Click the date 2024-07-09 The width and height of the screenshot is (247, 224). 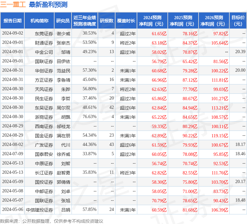point(13,154)
